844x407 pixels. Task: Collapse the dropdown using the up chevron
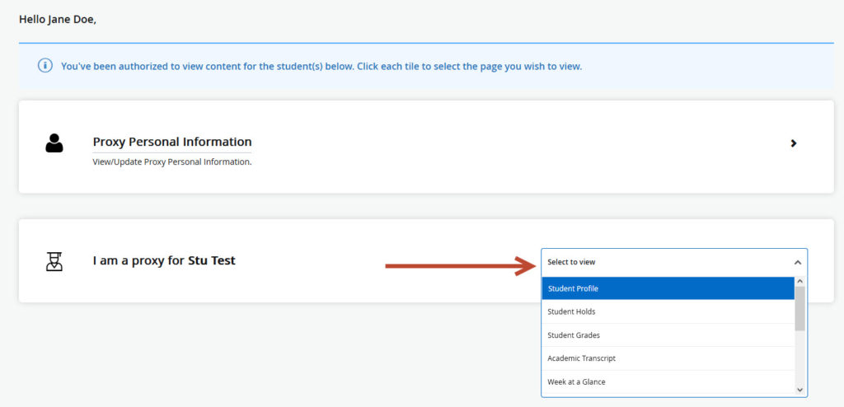click(798, 262)
